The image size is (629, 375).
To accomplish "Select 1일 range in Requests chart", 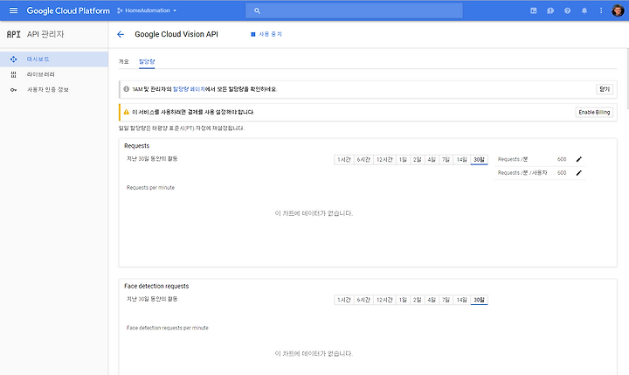I will point(403,160).
